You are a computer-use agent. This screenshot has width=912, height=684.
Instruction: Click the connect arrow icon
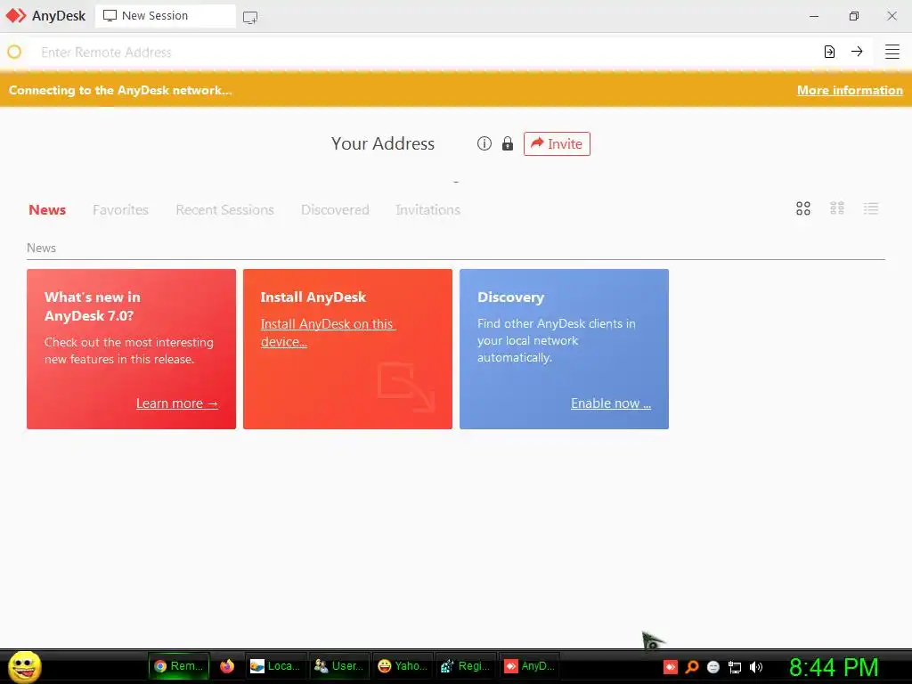point(857,52)
